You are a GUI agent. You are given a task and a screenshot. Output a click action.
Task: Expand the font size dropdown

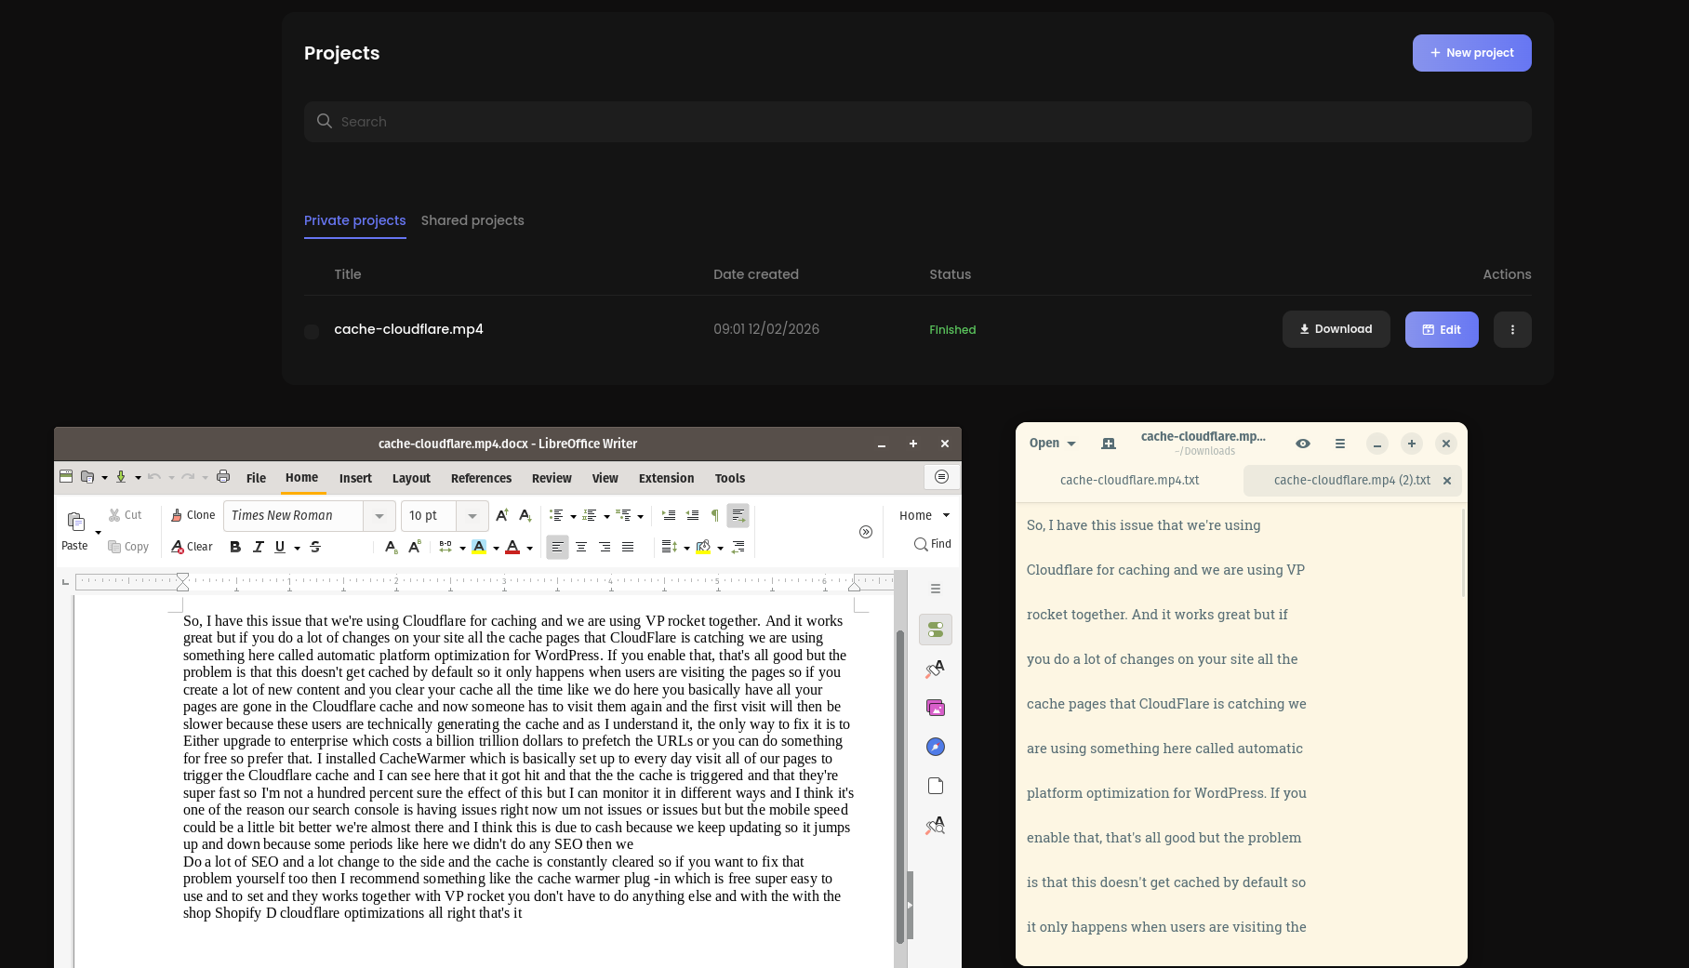[472, 515]
